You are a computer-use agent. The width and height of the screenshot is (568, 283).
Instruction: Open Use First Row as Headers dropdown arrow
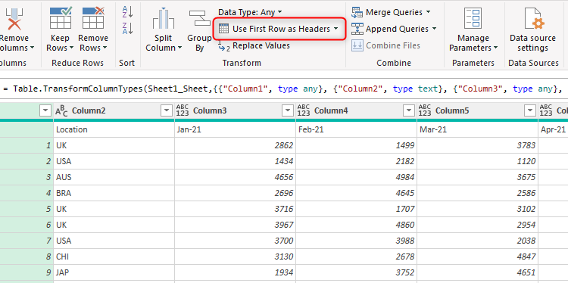[335, 29]
